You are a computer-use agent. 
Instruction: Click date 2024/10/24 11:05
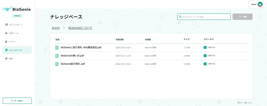tap(123, 56)
